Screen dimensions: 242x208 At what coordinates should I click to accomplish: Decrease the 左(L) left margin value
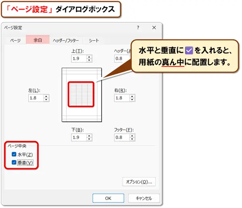46,100
